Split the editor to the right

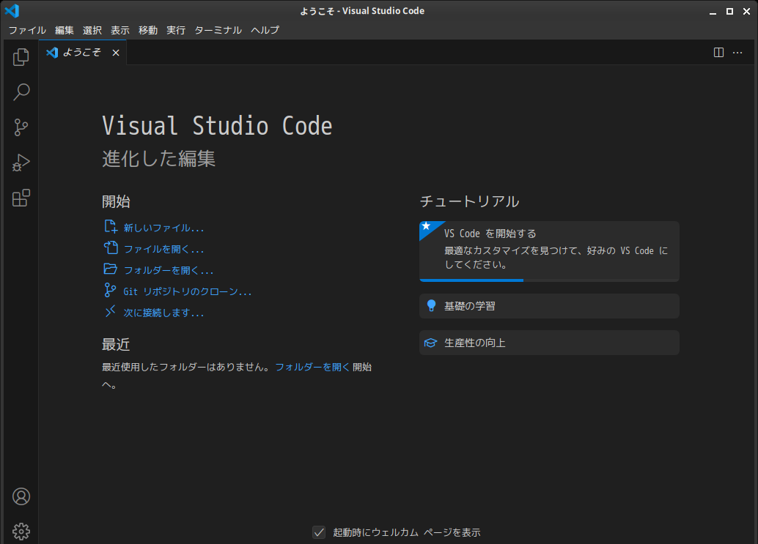pos(719,52)
